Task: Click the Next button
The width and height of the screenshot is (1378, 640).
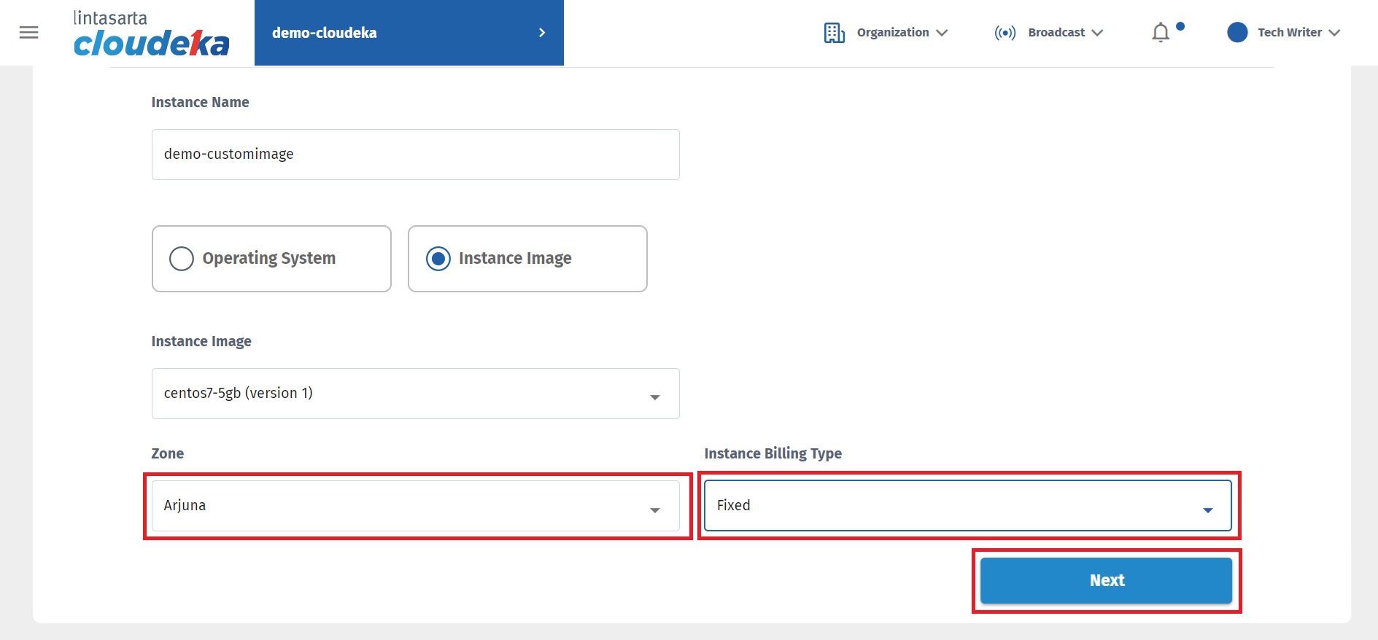Action: 1106,580
